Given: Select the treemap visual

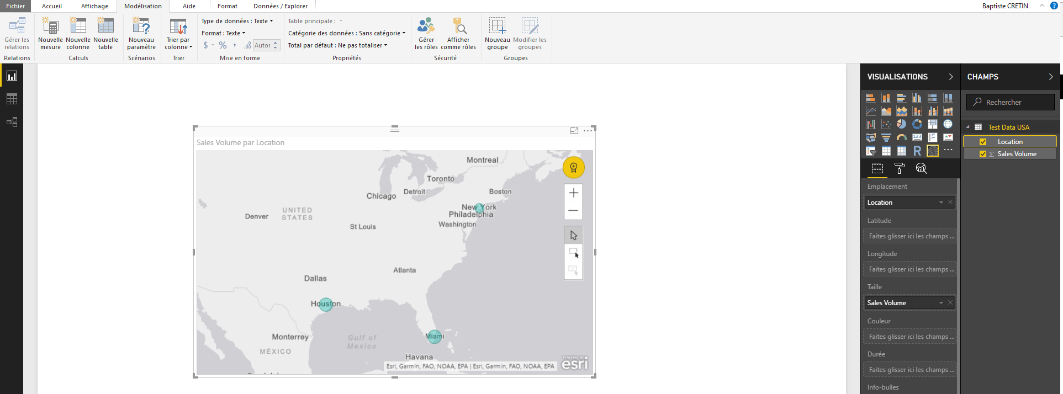Looking at the screenshot, I should click(933, 124).
